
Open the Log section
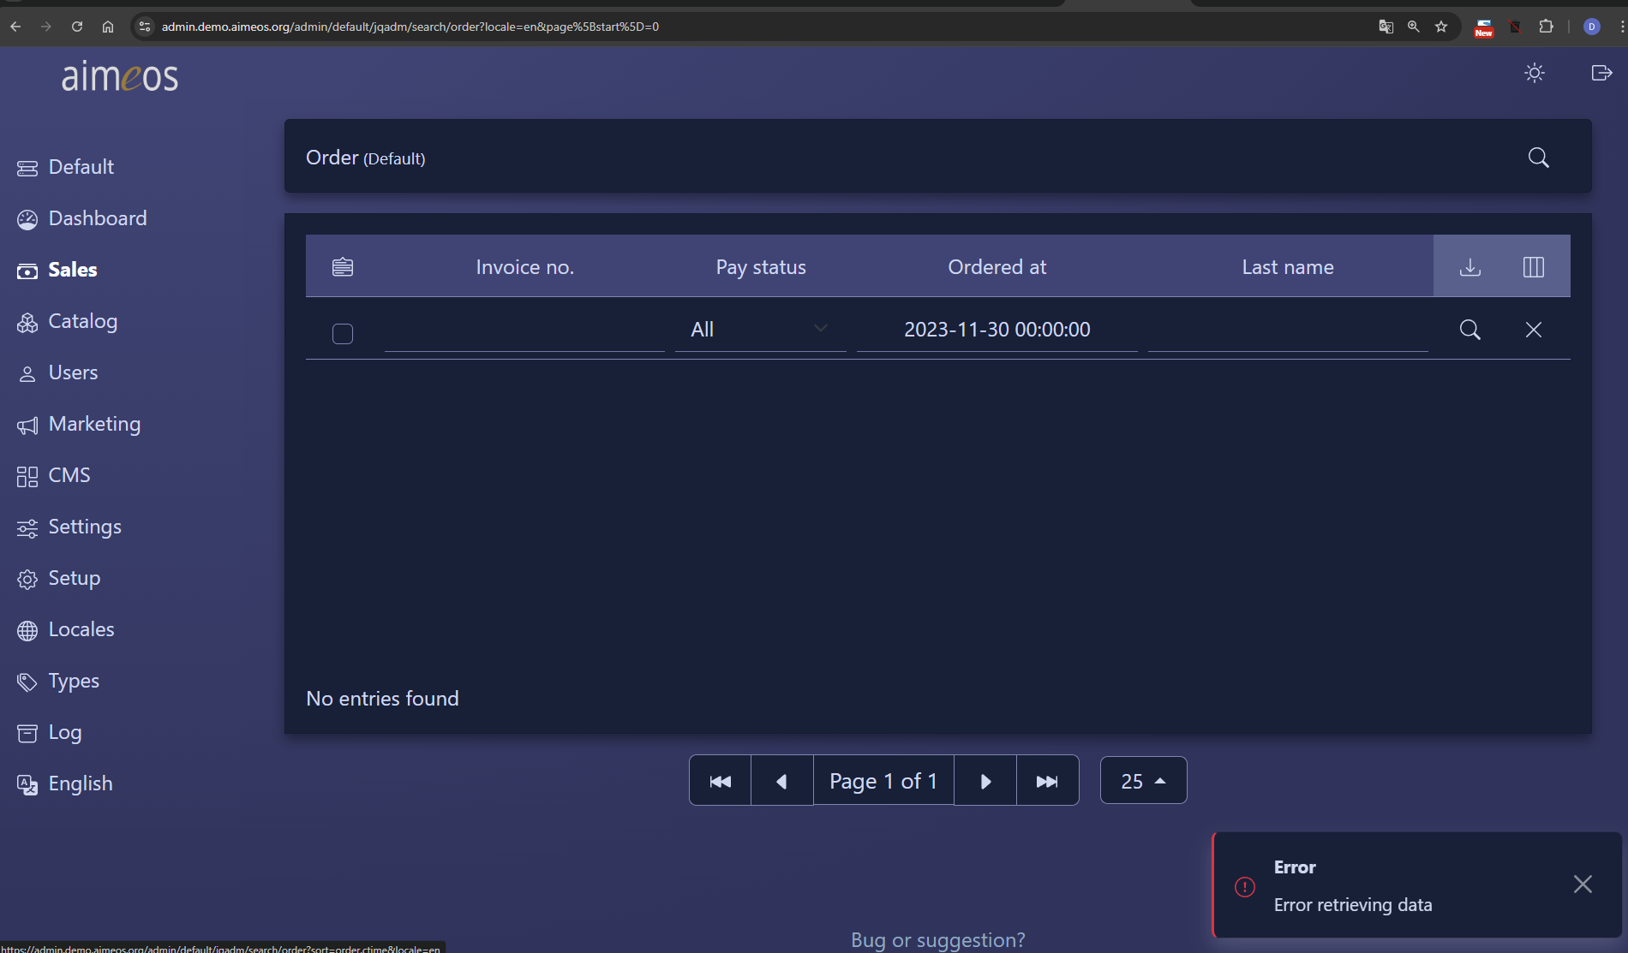click(x=49, y=732)
